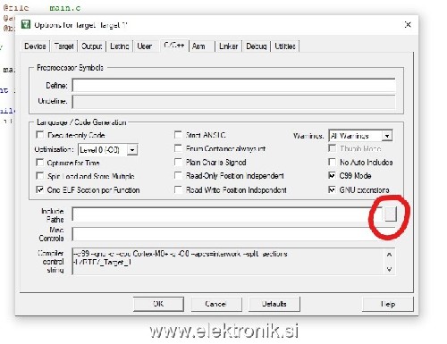
Task: Toggle Optimize for Time checkbox
Action: pos(39,163)
